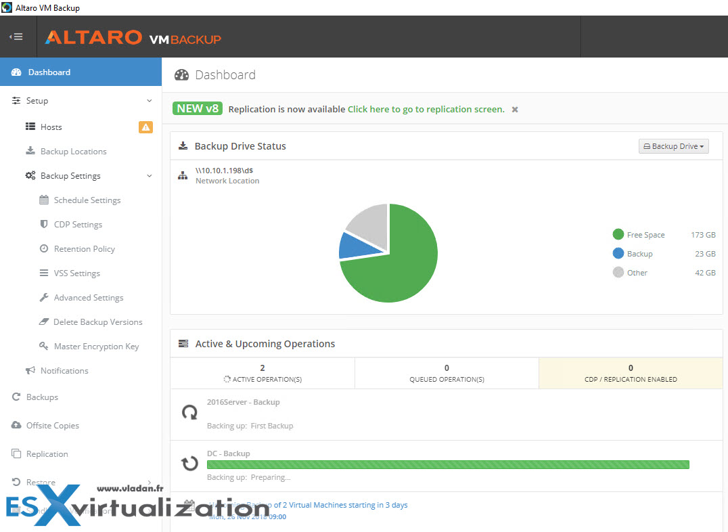This screenshot has width=728, height=532.
Task: Go to Replication section
Action: 47,454
